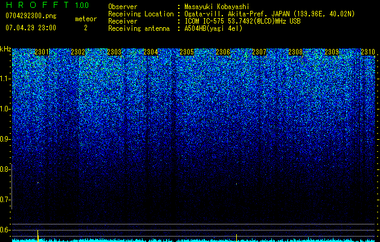Click the 2304 time marker
Viewport: 380px width, 242px height.
(150, 52)
